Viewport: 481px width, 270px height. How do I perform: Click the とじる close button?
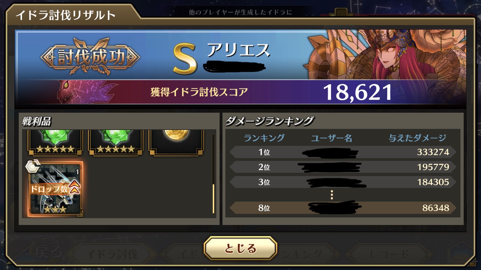240,248
